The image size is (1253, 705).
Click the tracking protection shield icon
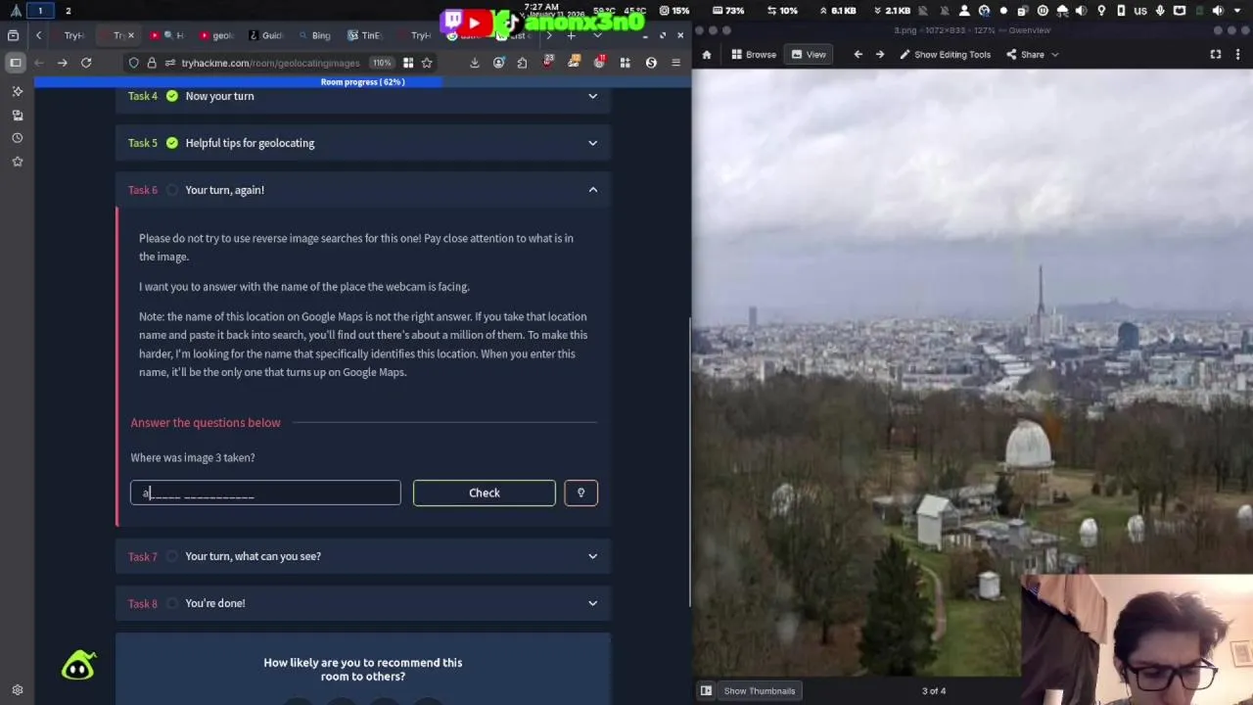(133, 63)
